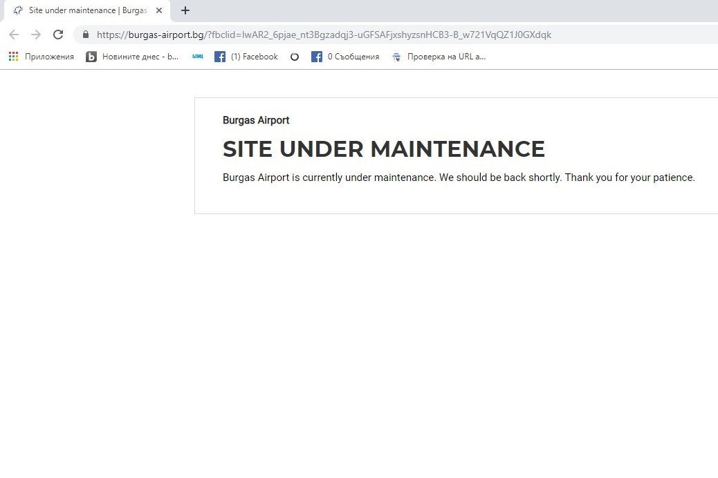Click the Новините днес 'b' favicon
The image size is (718, 478).
click(x=91, y=57)
